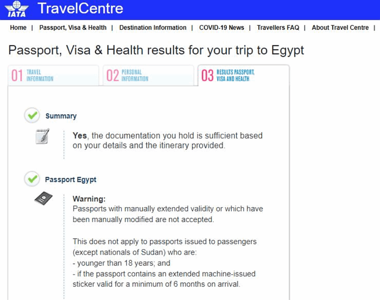Click the Summary green checkmark icon
This screenshot has width=380, height=300.
pos(33,116)
